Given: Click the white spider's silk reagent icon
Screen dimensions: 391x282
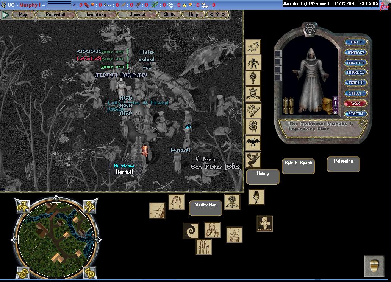Looking at the screenshot, I should [x=171, y=5].
